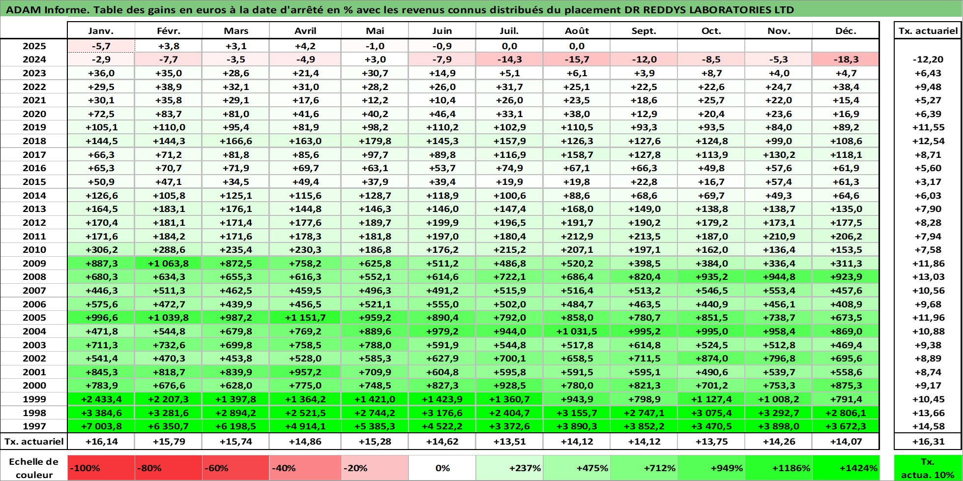This screenshot has height=481, width=963.
Task: Select cell +1 063,8 in 2009 row
Action: 169,263
